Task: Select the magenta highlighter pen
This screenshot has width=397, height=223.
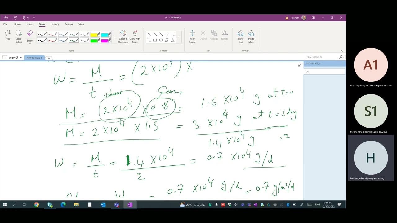Action: [x=106, y=40]
